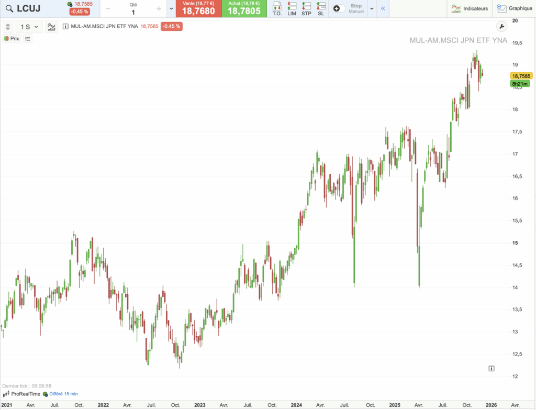Viewport: 536px width, 410px height.
Task: Open the 1S timeframe dropdown
Action: click(x=29, y=26)
